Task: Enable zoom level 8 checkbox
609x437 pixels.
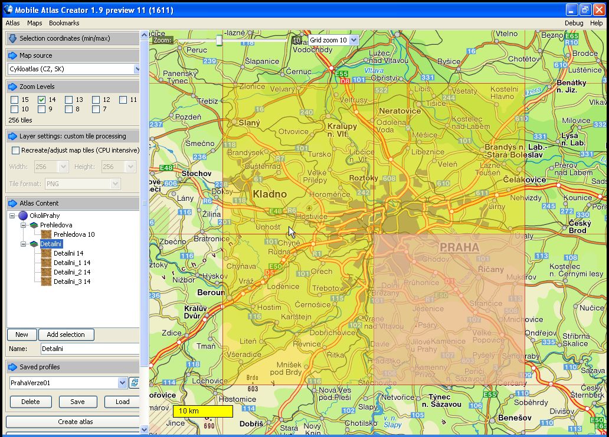Action: click(x=68, y=110)
